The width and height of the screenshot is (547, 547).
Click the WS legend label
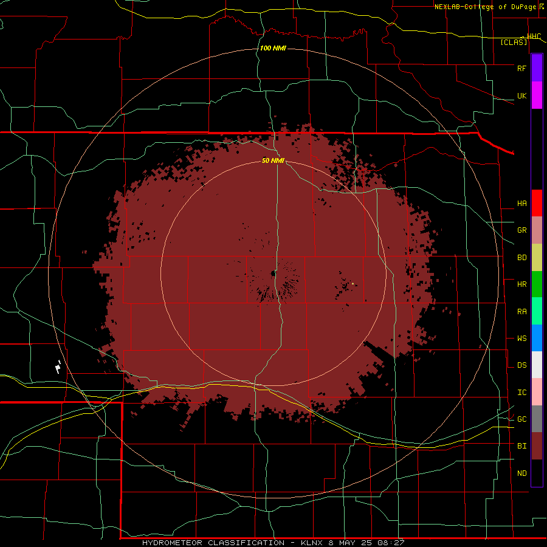(521, 338)
